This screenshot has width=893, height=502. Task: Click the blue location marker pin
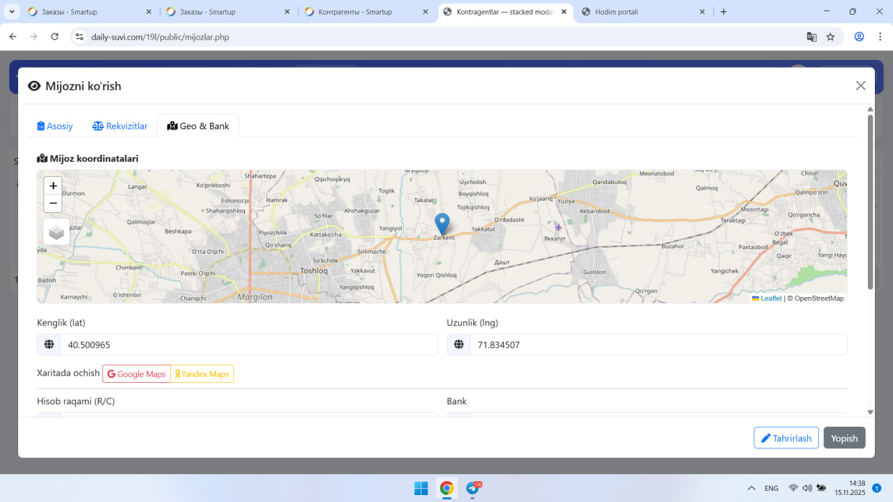(442, 225)
